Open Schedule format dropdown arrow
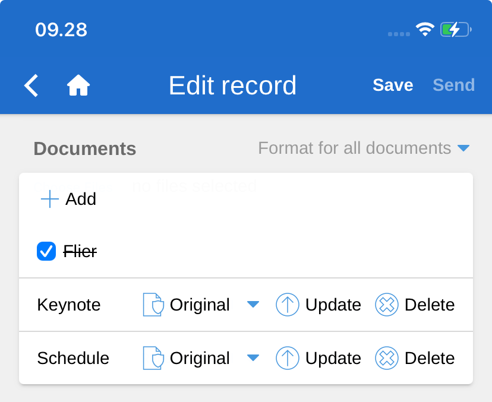This screenshot has height=402, width=492. tap(253, 358)
